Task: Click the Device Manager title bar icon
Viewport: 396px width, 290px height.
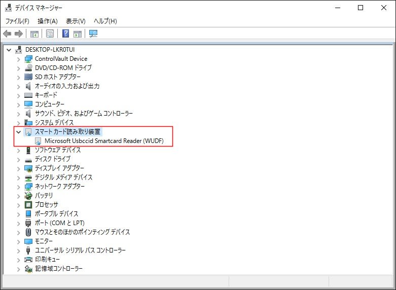Action: [x=8, y=8]
